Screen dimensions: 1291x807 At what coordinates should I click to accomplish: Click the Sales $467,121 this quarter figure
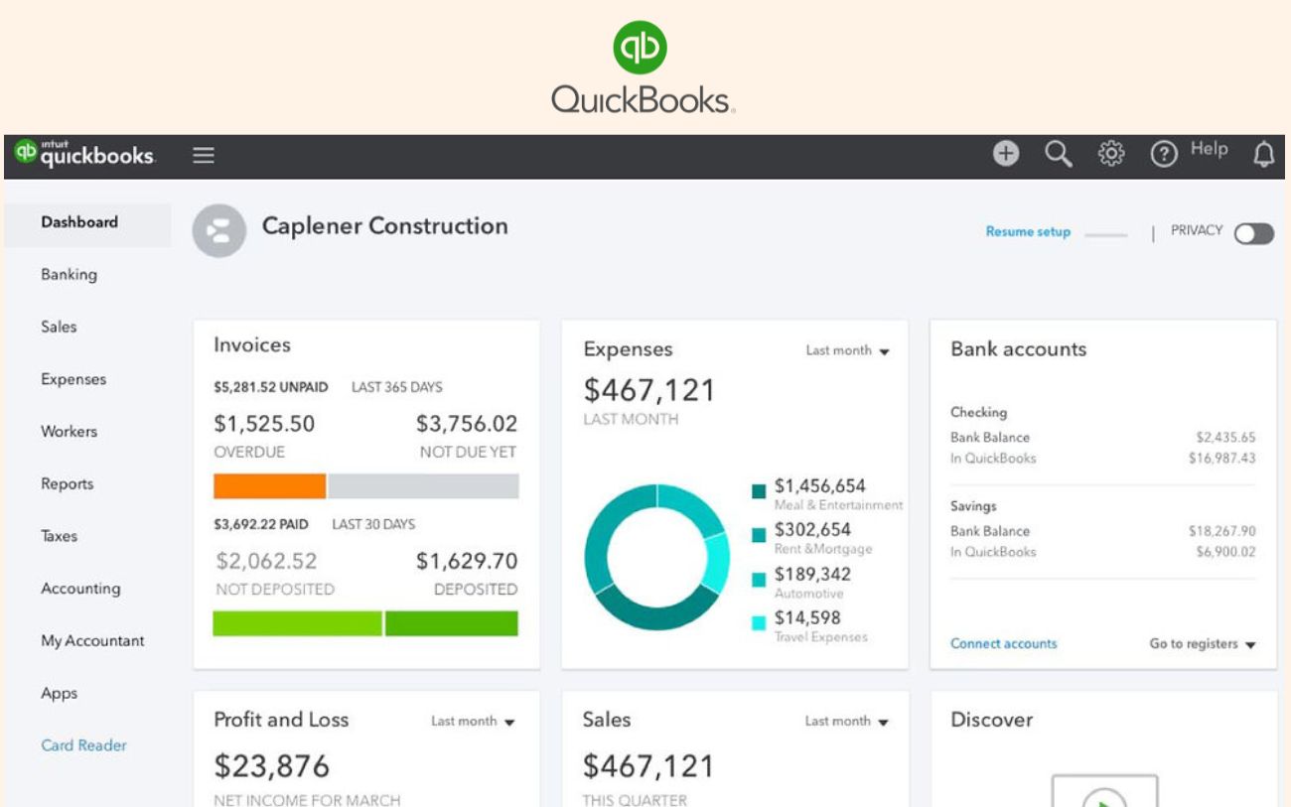click(x=648, y=766)
